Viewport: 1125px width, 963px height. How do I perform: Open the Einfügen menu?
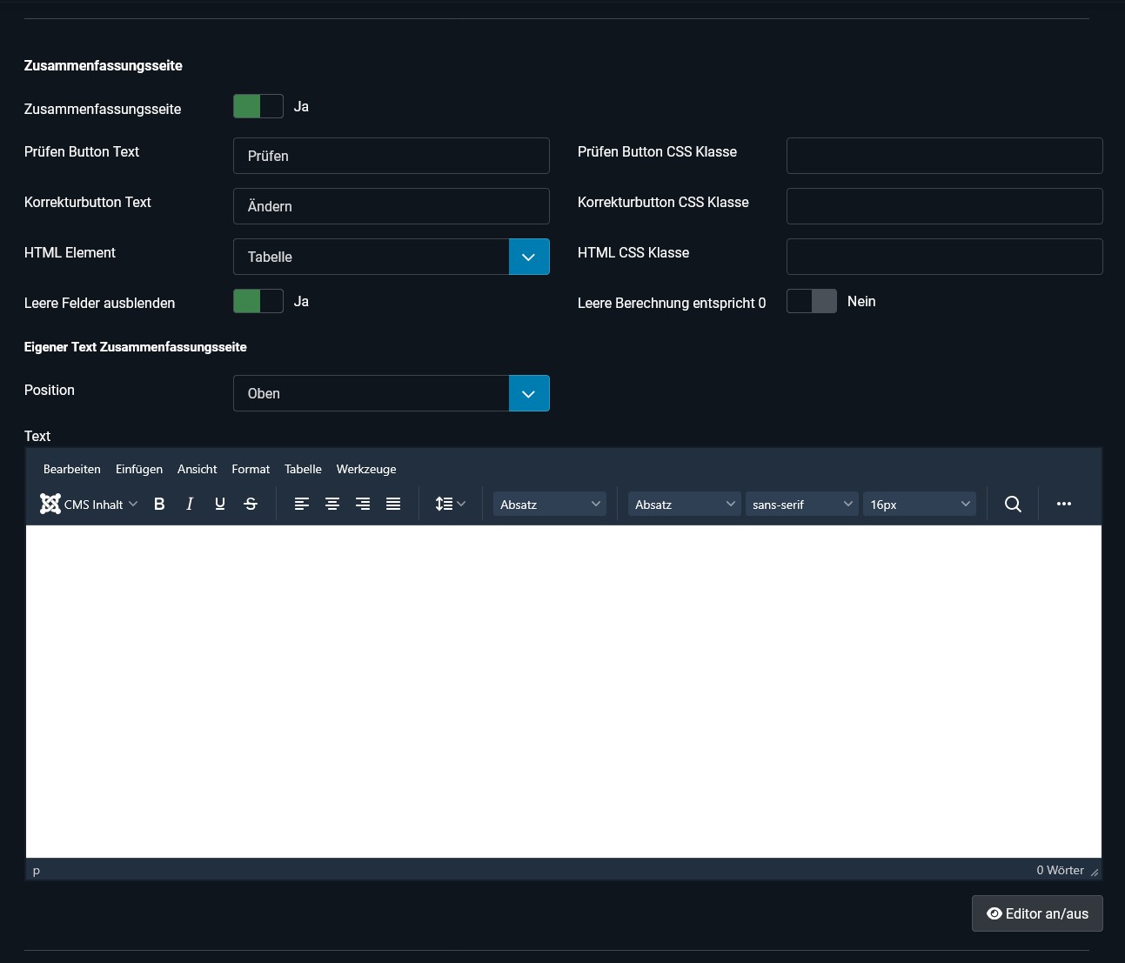point(139,469)
